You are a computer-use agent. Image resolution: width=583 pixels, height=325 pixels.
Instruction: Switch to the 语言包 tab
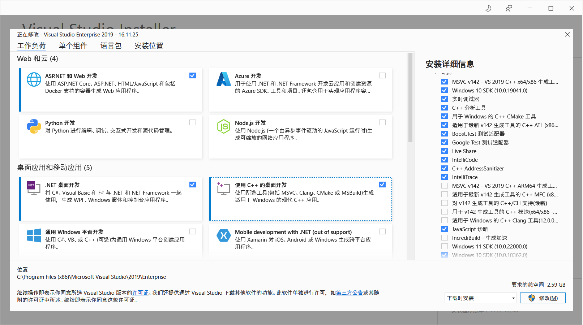(x=111, y=45)
